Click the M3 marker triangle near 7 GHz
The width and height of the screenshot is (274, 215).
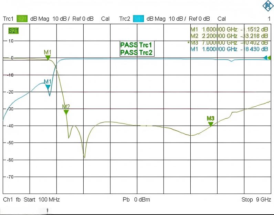[x=211, y=124]
